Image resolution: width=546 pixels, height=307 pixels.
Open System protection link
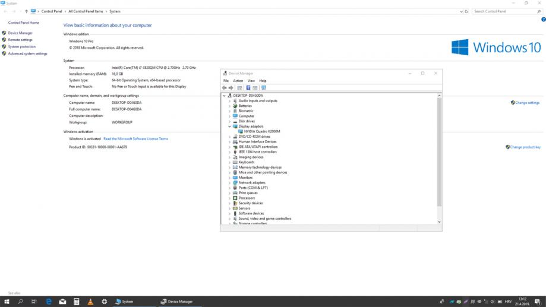pyautogui.click(x=21, y=47)
